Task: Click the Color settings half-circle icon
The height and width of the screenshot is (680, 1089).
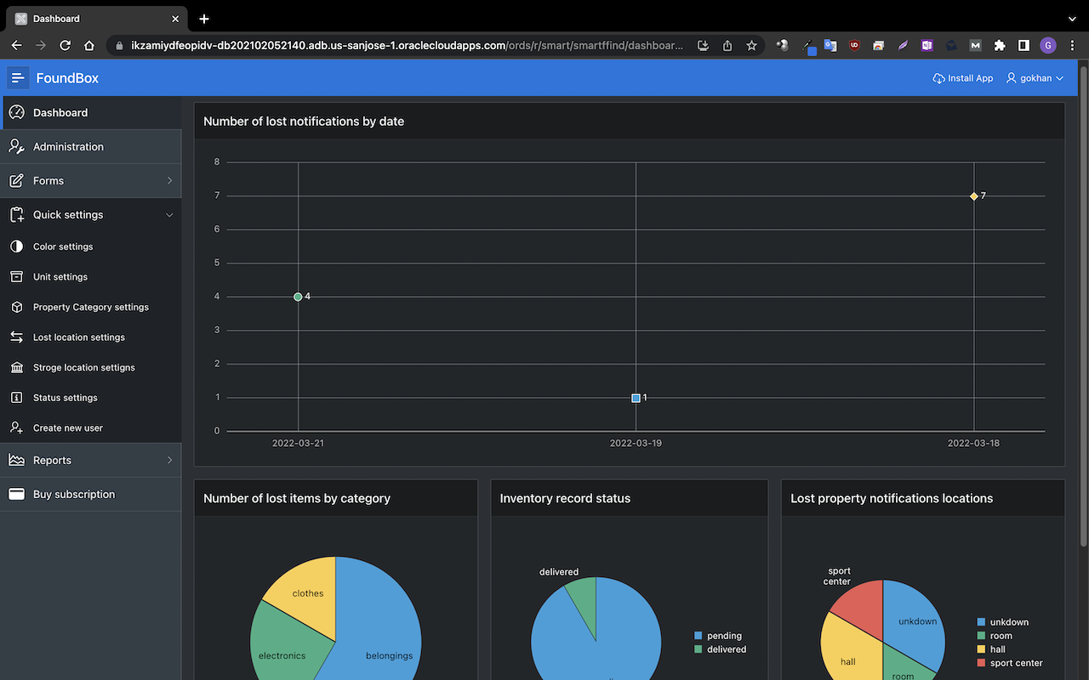Action: 16,246
